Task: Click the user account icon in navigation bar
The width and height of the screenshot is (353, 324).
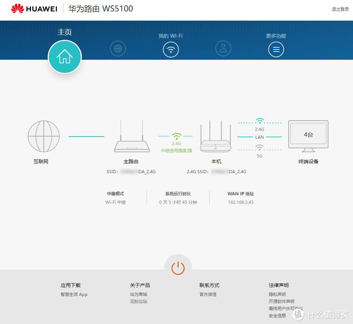Action: pyautogui.click(x=223, y=49)
